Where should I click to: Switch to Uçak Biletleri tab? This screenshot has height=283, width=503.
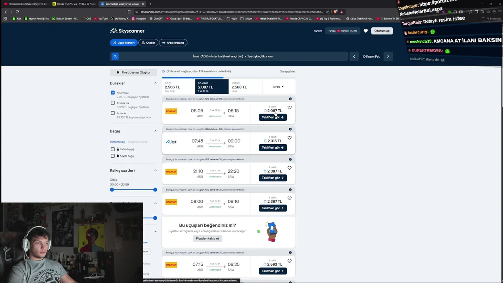[124, 42]
